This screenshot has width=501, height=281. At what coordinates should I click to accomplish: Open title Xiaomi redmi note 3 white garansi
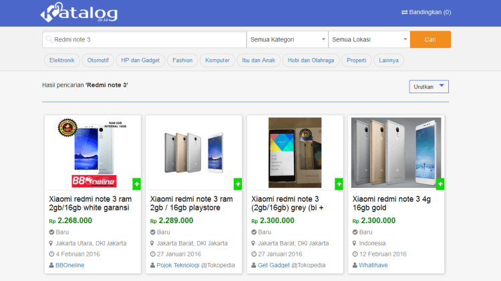pyautogui.click(x=90, y=203)
